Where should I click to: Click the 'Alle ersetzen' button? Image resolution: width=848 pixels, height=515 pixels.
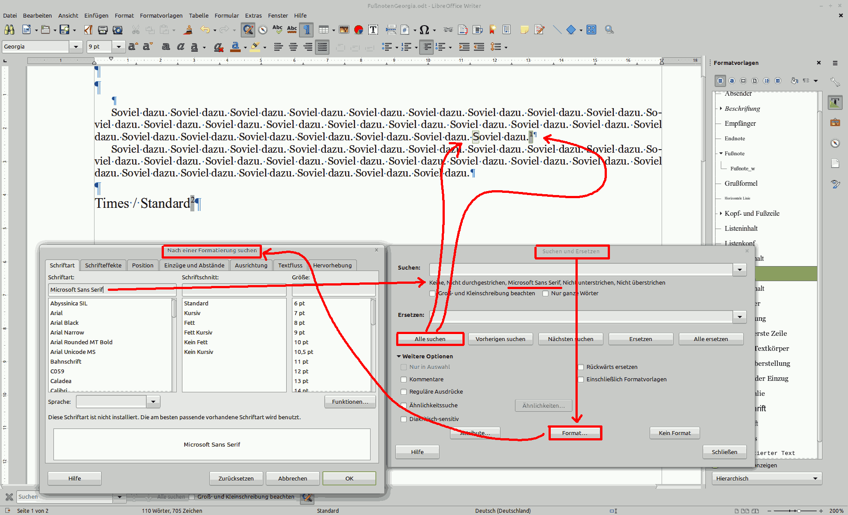click(711, 339)
